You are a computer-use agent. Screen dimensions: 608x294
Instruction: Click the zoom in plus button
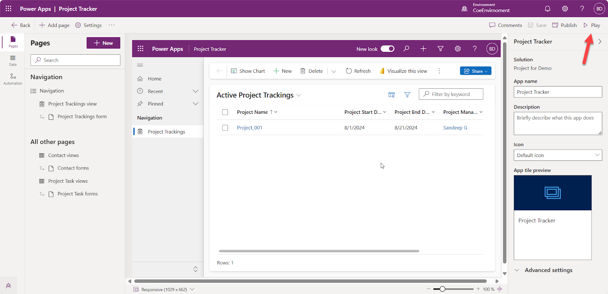click(478, 289)
